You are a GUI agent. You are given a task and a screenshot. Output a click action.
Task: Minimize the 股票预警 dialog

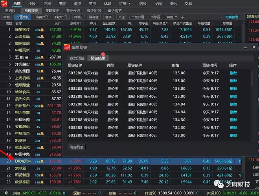[x=246, y=47]
